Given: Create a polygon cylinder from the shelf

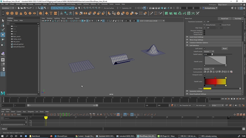Looking at the screenshot, I should (x=16, y=13).
